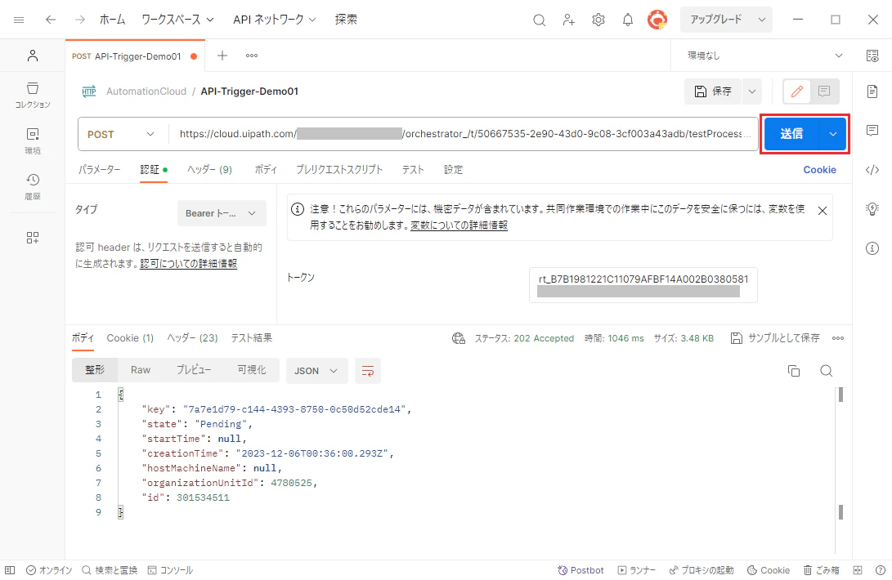The height and width of the screenshot is (580, 892).
Task: Dismiss the sensitive data notice
Action: click(822, 211)
